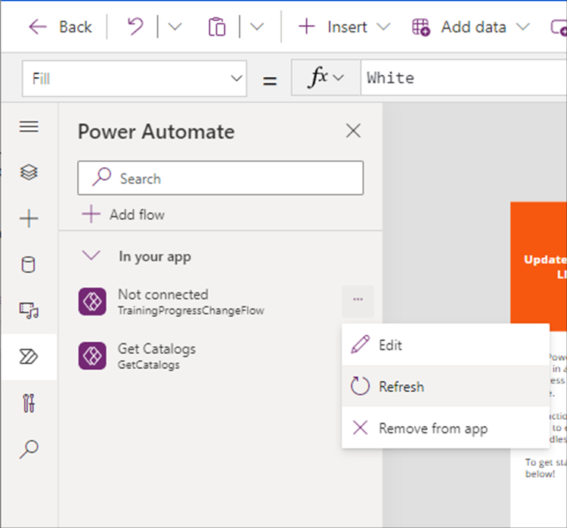Open the sidebar Insert plus icon
This screenshot has width=567, height=528.
(x=29, y=219)
